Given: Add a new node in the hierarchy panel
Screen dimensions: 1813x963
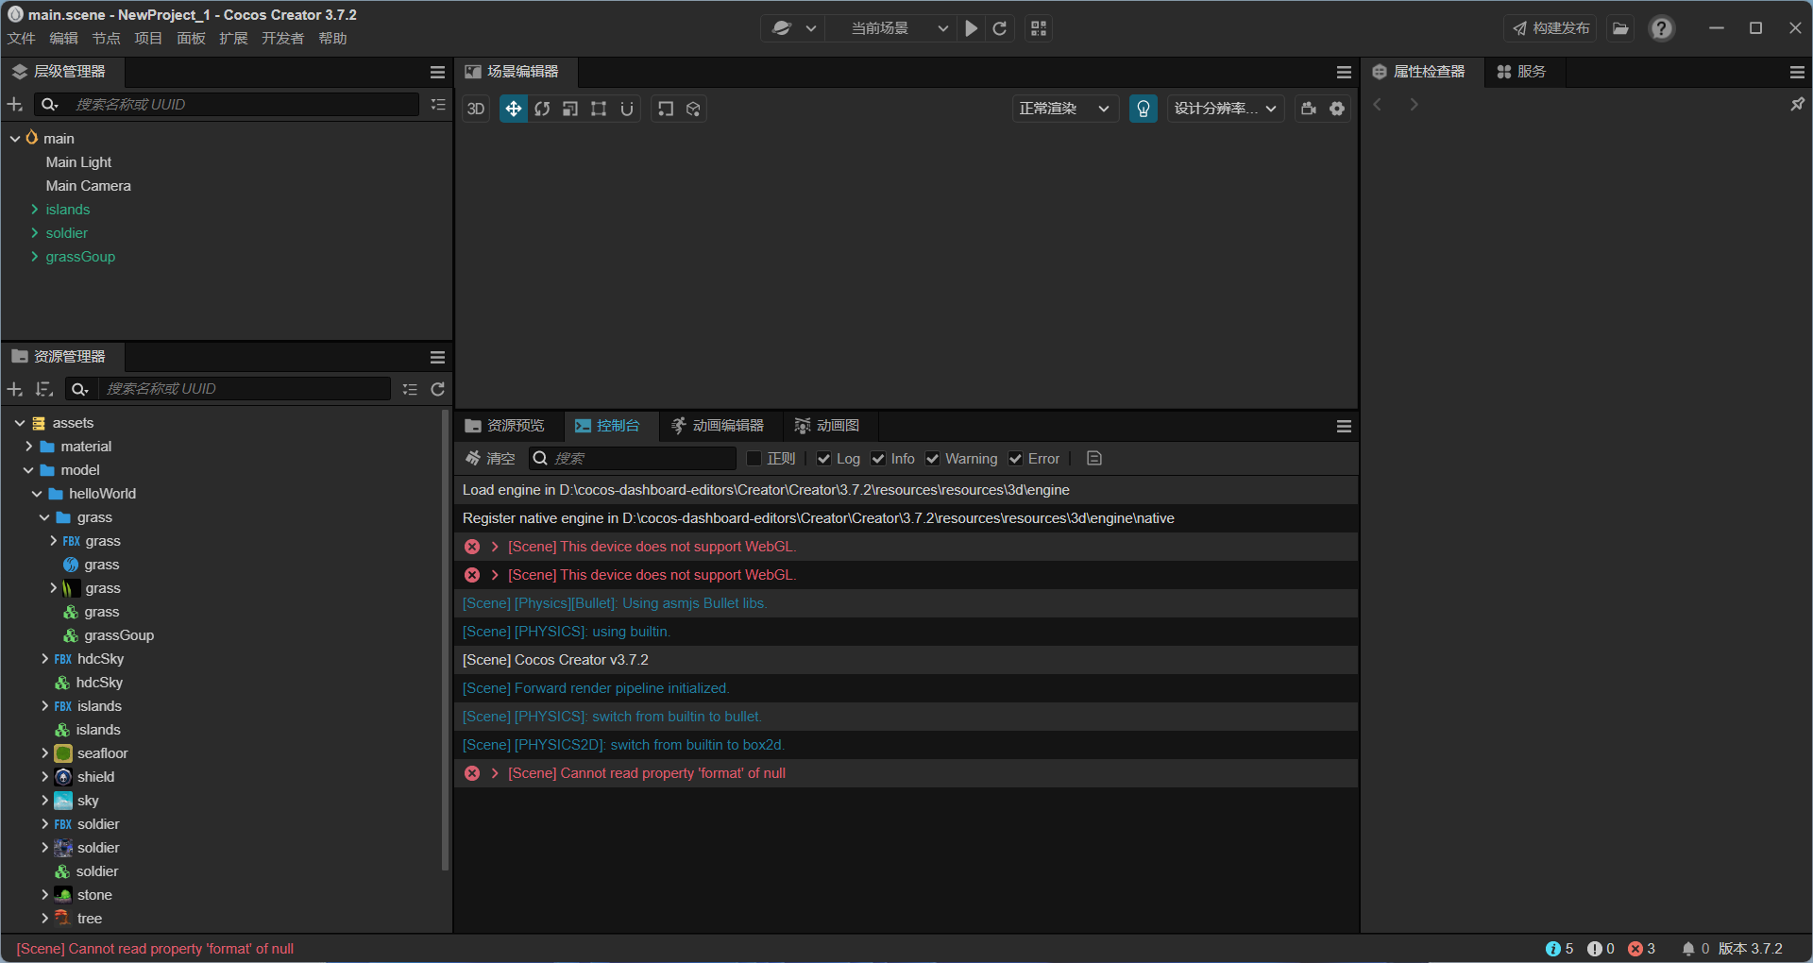Looking at the screenshot, I should coord(15,104).
